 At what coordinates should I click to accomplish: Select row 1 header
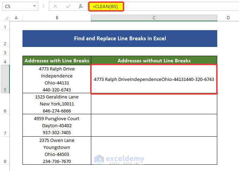click(x=5, y=26)
